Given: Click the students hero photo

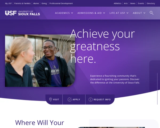Looking at the screenshot, I should pos(40,61).
